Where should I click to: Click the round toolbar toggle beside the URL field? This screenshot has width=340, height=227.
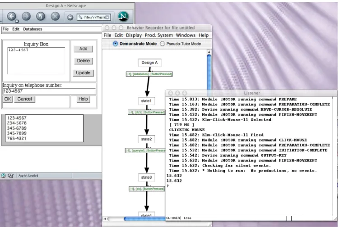(70, 17)
